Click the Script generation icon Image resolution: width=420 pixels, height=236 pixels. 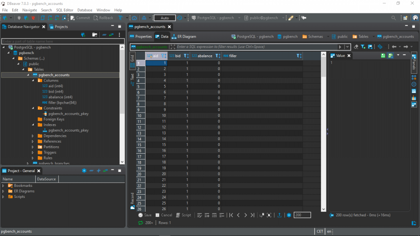(x=183, y=215)
